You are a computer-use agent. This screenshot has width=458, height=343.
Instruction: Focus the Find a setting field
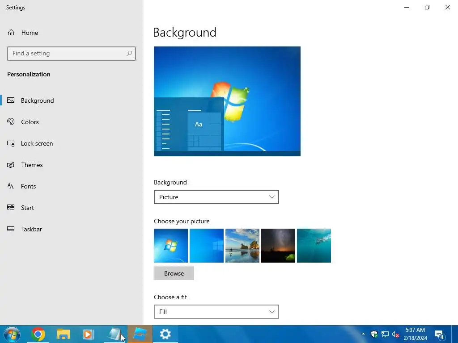(x=72, y=54)
